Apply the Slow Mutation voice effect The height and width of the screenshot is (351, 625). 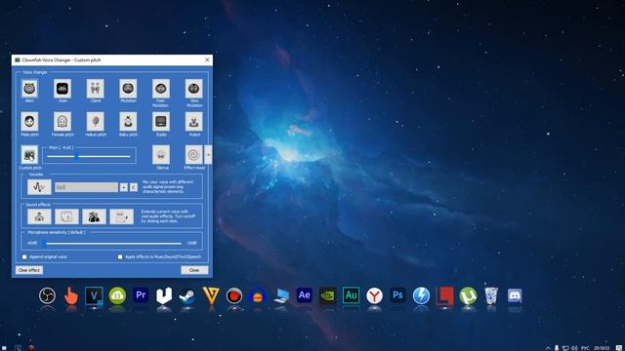click(193, 89)
